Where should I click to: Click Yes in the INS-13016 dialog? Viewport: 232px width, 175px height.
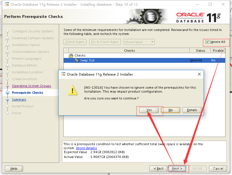[x=149, y=110]
